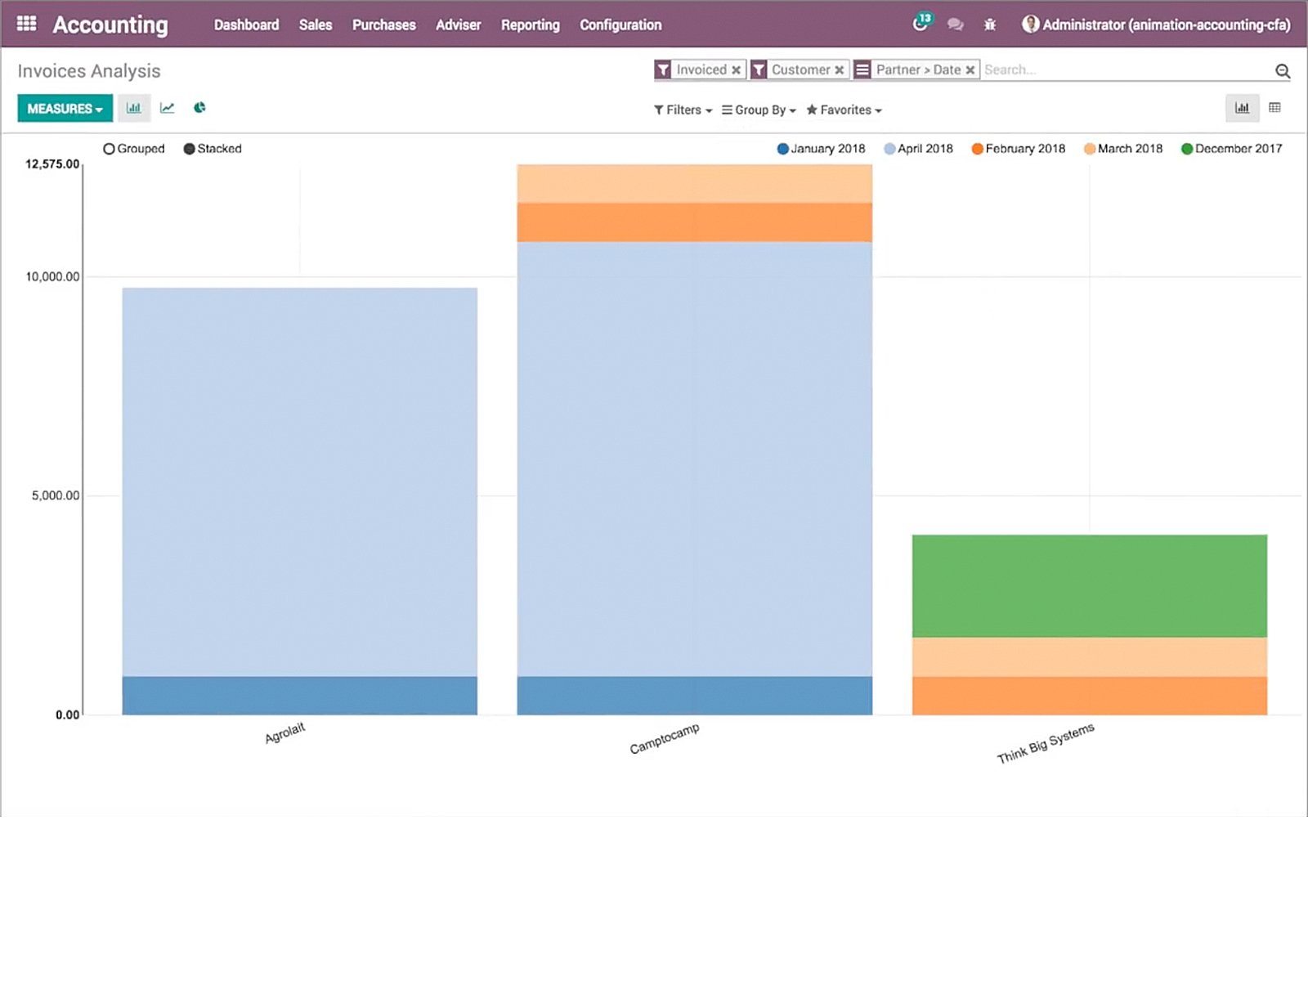
Task: Remove the Invoiced filter
Action: click(x=736, y=69)
